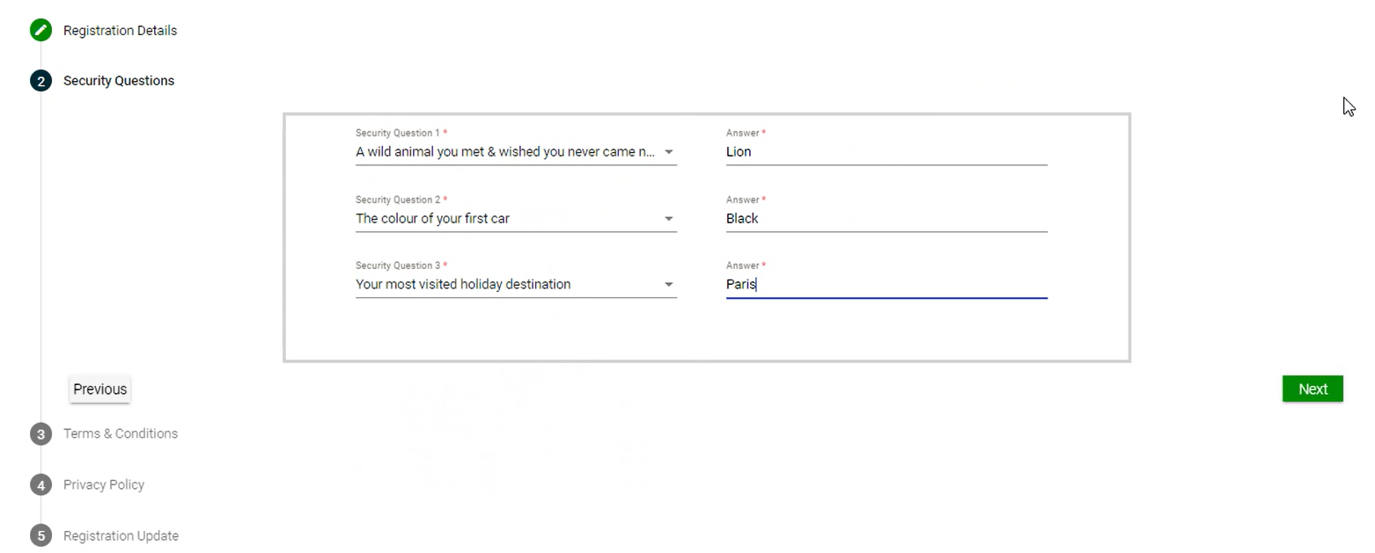
Task: Open Security Question 3 dropdown arrow
Action: [669, 285]
